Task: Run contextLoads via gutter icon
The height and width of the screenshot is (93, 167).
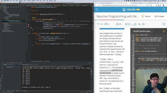Action: point(29,19)
